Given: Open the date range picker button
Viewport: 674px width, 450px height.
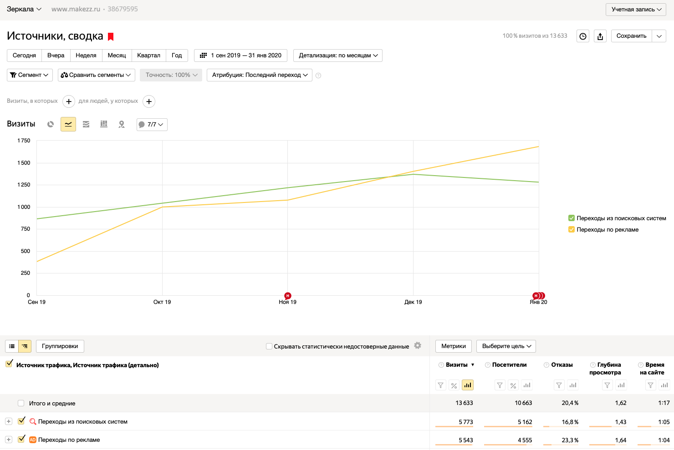Looking at the screenshot, I should tap(240, 56).
